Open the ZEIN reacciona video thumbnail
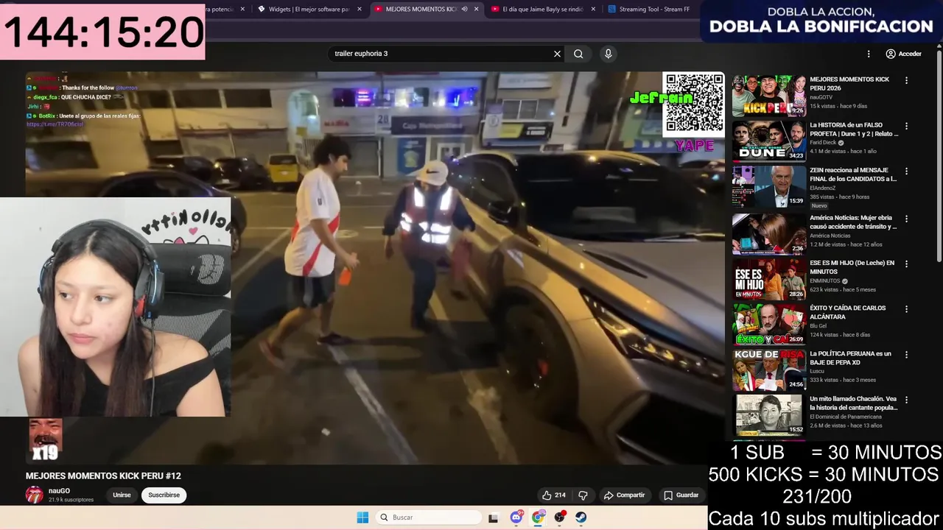 [x=769, y=186]
